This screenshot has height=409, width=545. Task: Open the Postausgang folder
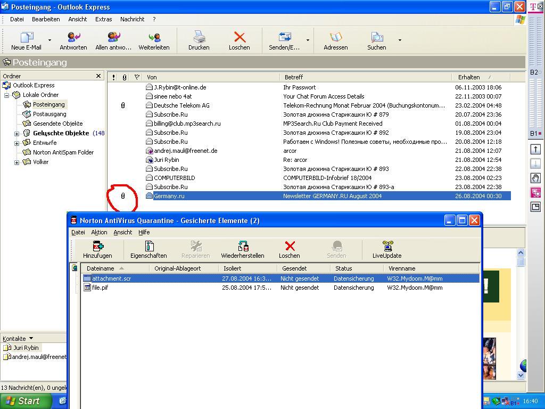[x=49, y=114]
